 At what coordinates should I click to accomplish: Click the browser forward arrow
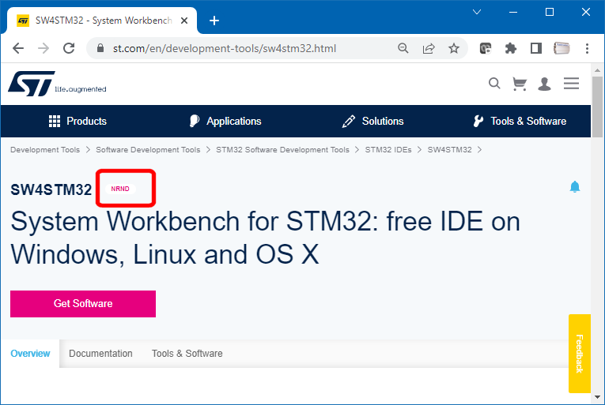(x=43, y=49)
